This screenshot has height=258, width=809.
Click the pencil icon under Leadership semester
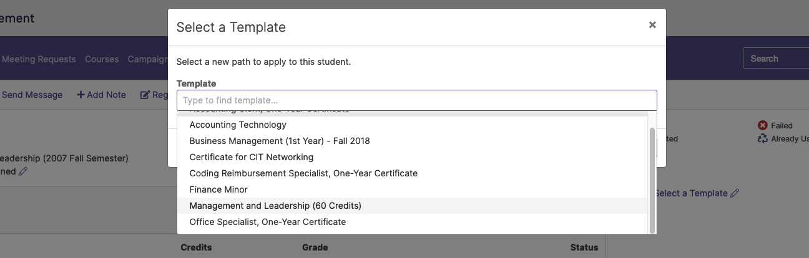23,171
